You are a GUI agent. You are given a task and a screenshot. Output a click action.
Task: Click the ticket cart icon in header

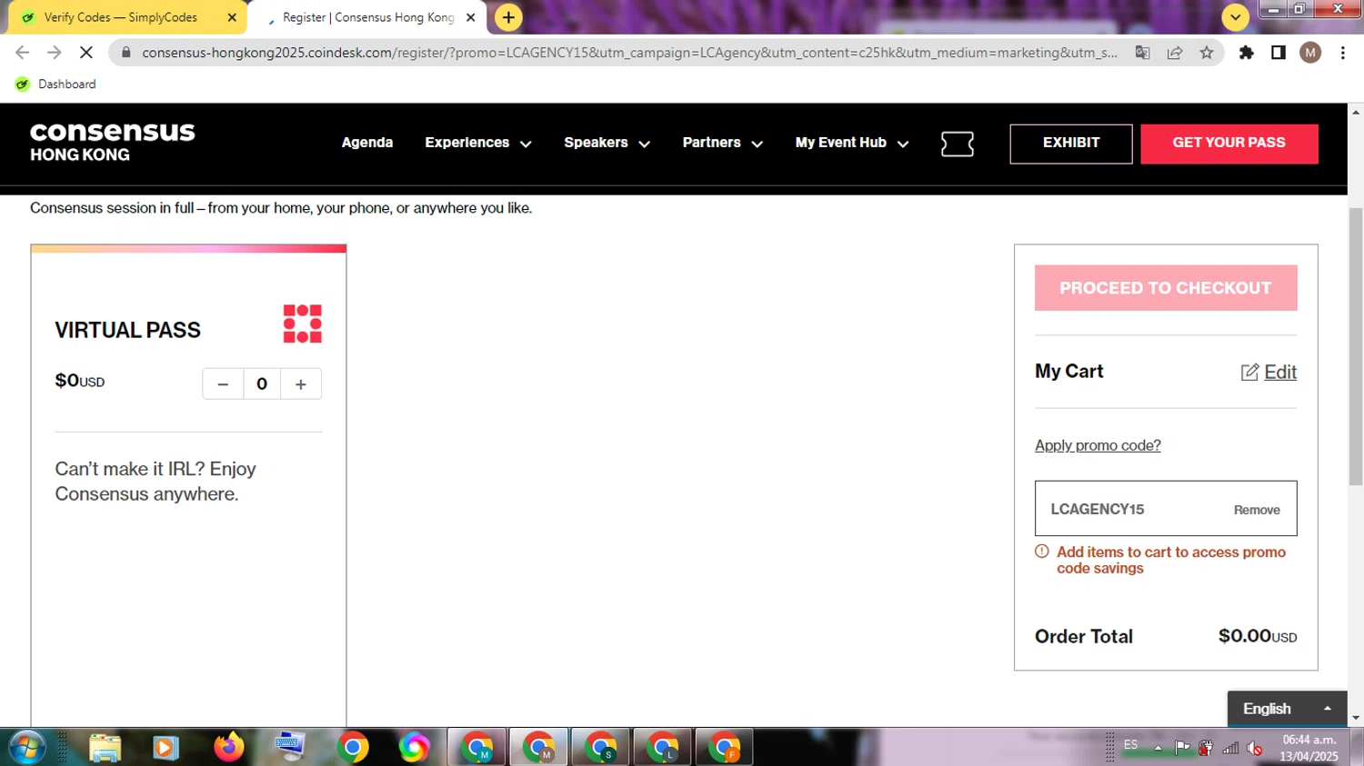957,144
